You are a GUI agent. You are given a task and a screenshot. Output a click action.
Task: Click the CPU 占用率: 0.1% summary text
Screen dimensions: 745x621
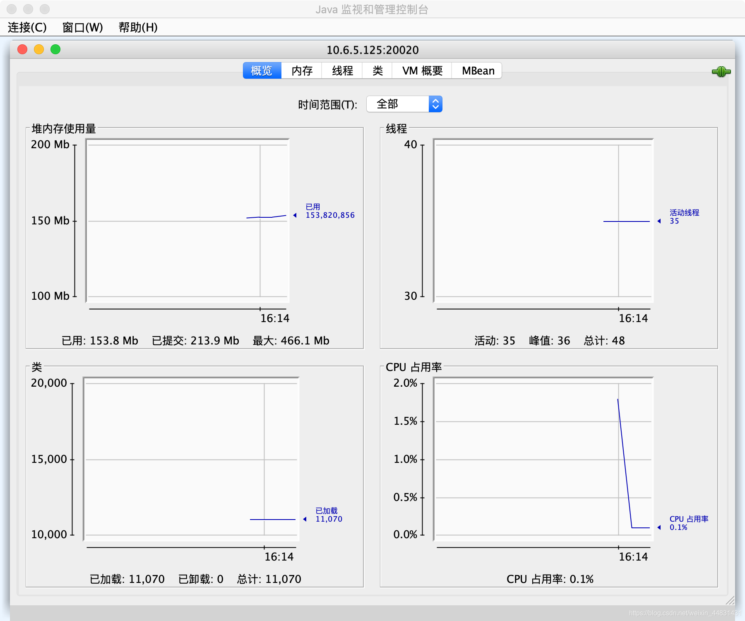coord(550,579)
